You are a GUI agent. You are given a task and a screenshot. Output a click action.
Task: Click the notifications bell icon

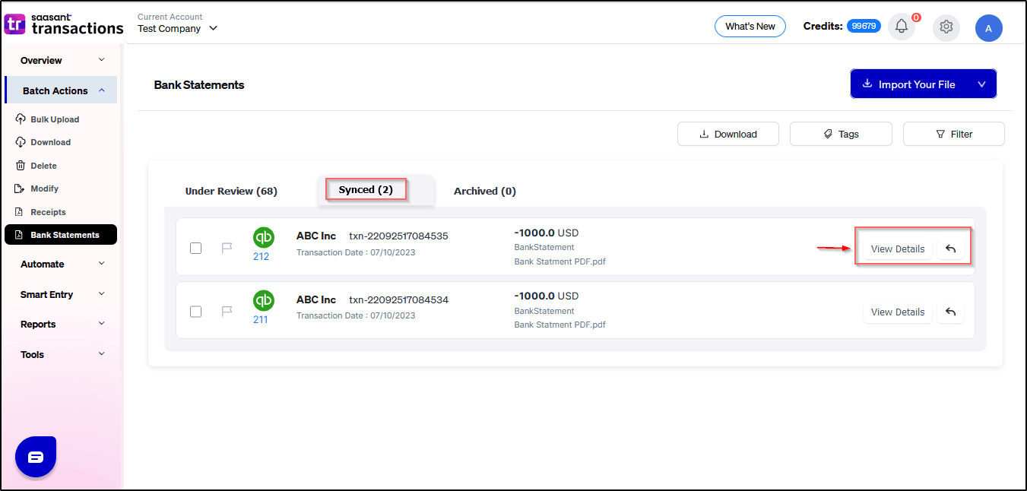click(x=901, y=27)
